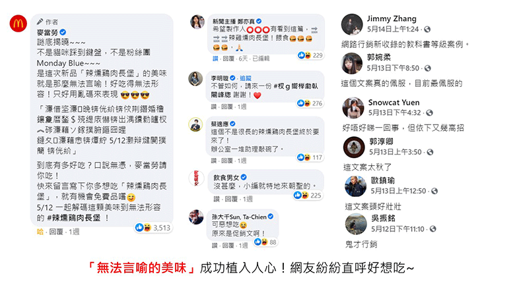Click 回覆 under the 麥當勞 post
515x289 pixels.
click(56, 232)
